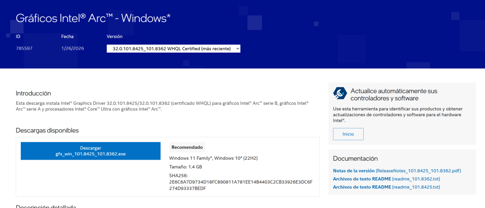Click the SHA256 hash value text
This screenshot has height=208, width=485.
[241, 185]
